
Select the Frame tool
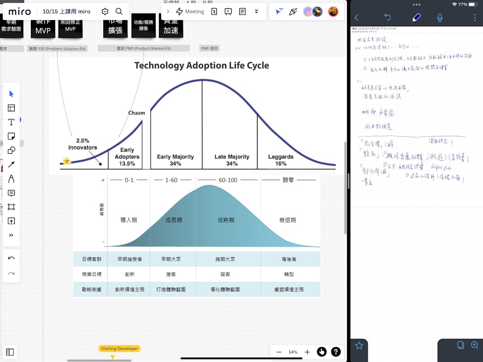(x=11, y=207)
